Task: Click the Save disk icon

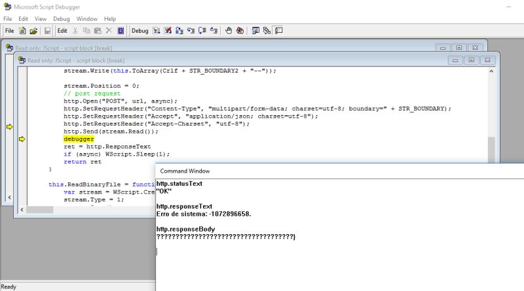Action: point(47,31)
